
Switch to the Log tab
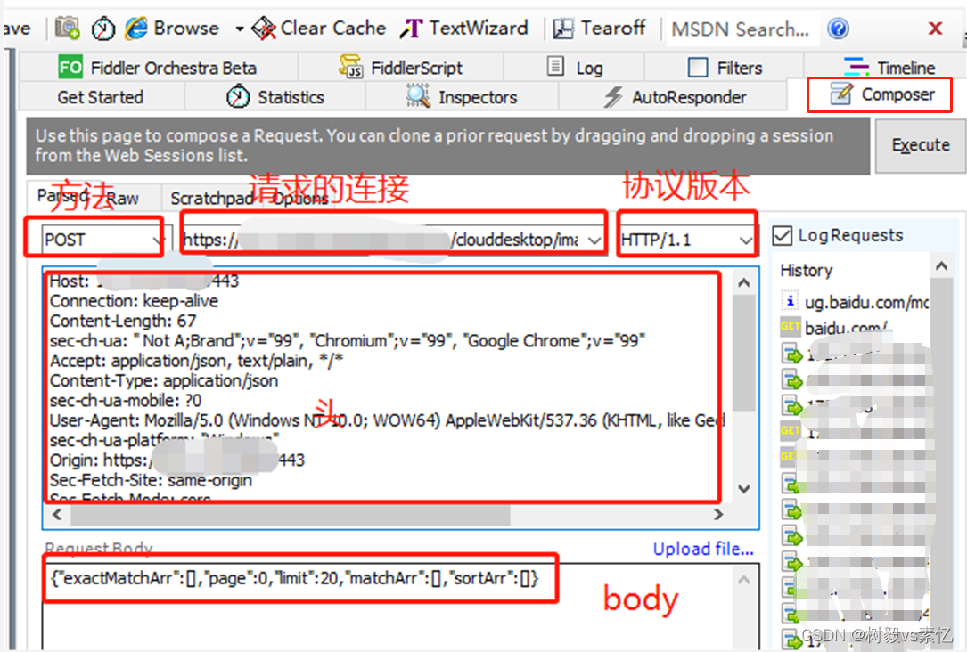point(574,67)
